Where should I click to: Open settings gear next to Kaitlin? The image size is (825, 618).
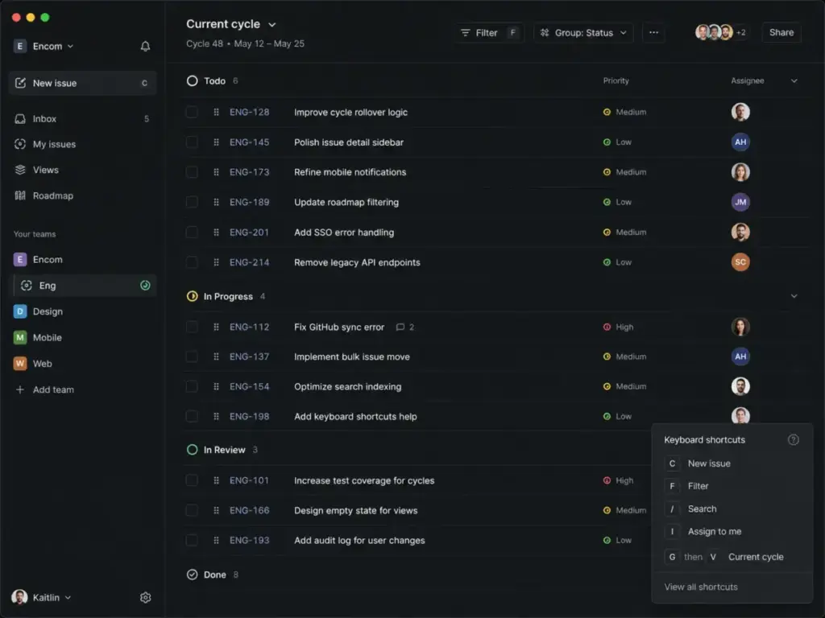pyautogui.click(x=146, y=598)
